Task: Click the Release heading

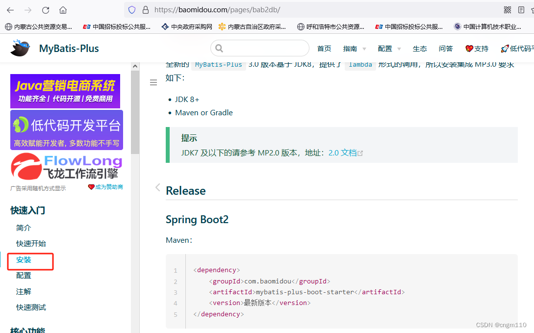Action: [x=186, y=191]
